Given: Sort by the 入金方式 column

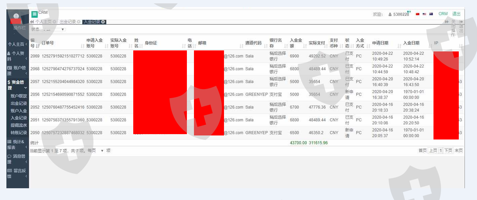Looking at the screenshot, I should click(x=369, y=46).
